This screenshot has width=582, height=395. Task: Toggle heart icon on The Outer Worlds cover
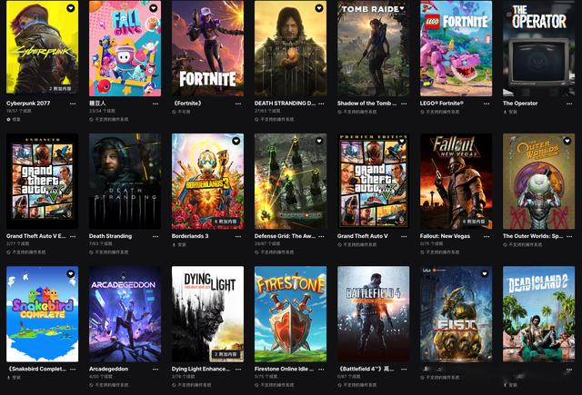click(567, 141)
